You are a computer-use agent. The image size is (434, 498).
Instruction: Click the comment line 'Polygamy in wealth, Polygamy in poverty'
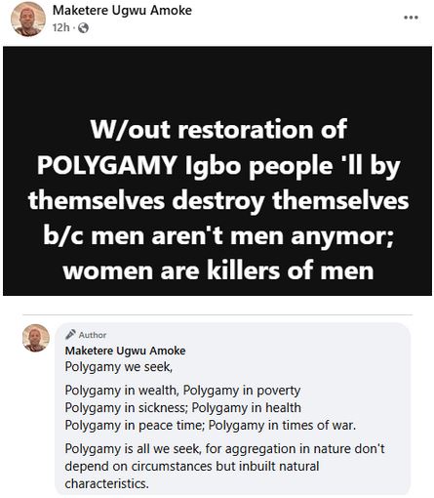coord(182,390)
